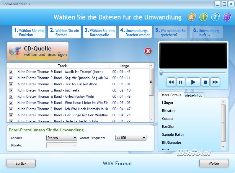
Task: Uncheck Ich War Noch Niemals track
Action: coord(11,109)
